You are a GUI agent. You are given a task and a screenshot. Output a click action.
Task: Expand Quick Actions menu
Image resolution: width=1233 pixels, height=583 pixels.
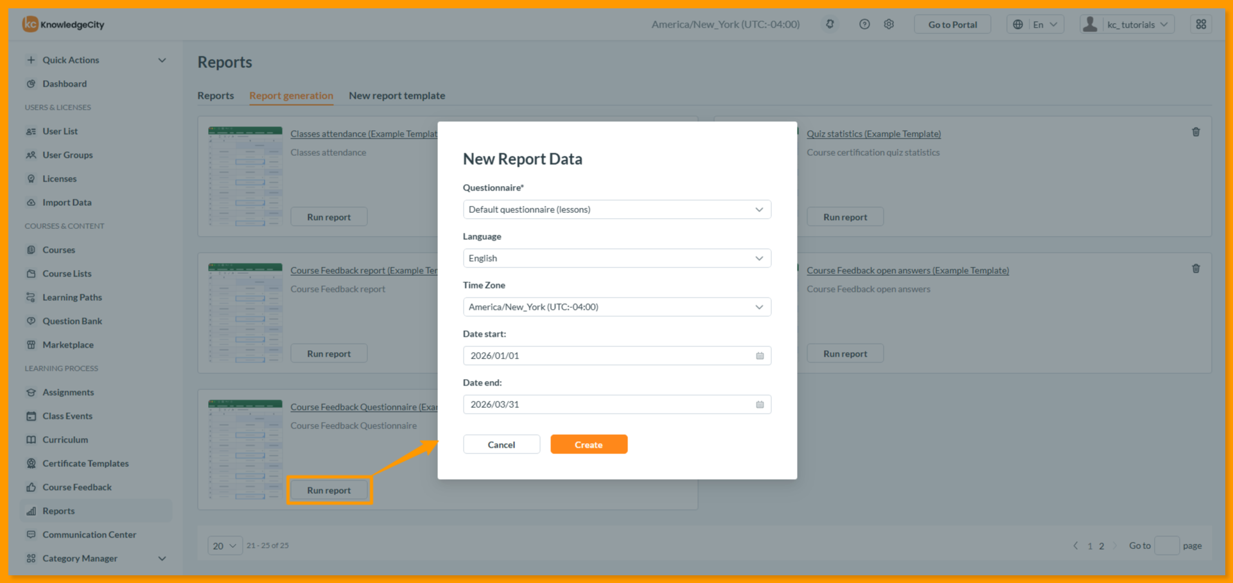(x=96, y=60)
